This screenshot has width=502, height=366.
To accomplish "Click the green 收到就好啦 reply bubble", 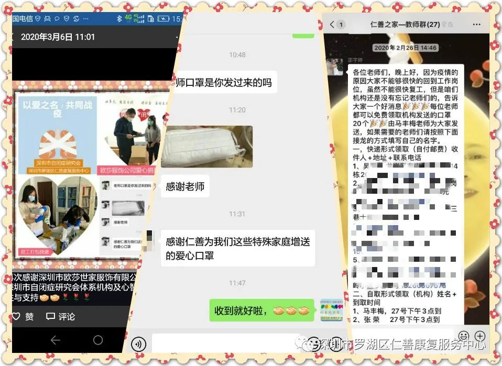I will [261, 310].
